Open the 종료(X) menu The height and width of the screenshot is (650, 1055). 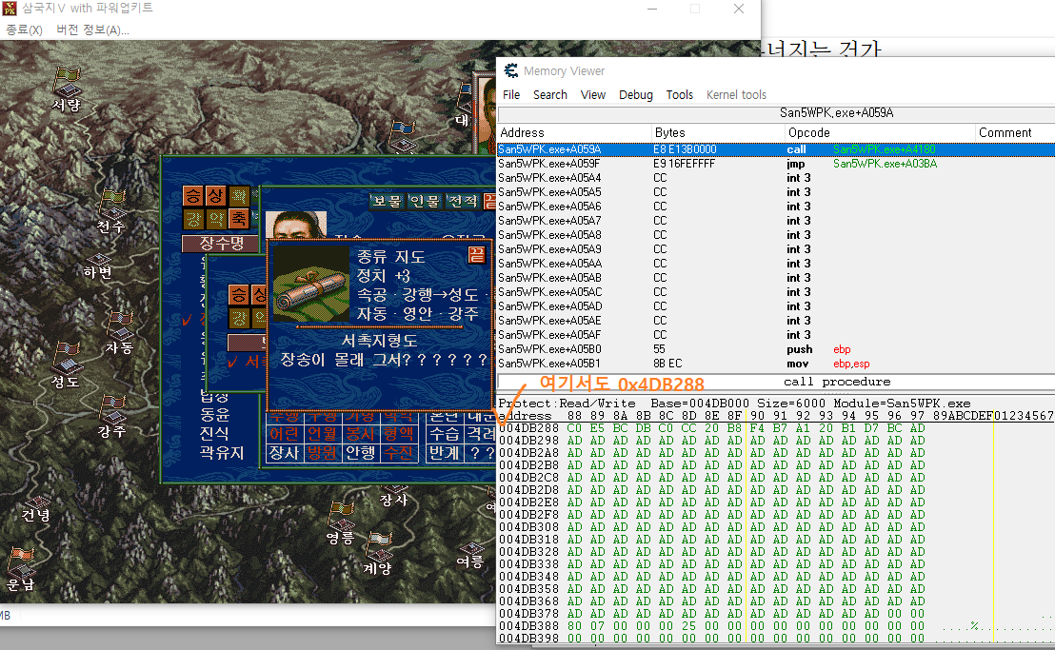click(24, 30)
